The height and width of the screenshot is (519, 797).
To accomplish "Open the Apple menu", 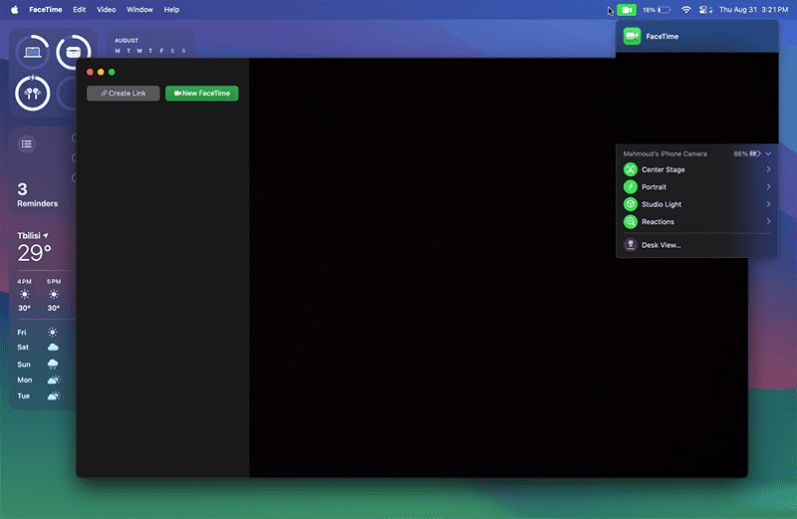I will pyautogui.click(x=14, y=10).
